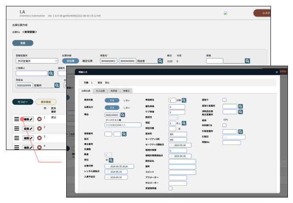Open 保証 lookup next to なし
The height and width of the screenshot is (203, 293).
tap(184, 123)
